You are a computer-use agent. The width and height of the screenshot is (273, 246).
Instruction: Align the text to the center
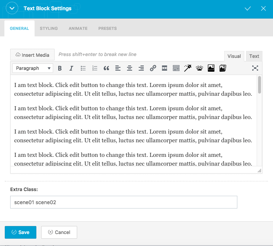pos(130,68)
